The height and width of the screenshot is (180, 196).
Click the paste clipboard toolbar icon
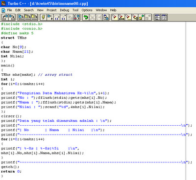tap(106, 17)
